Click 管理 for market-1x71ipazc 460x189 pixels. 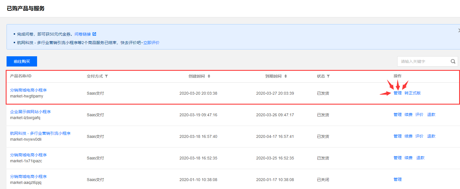click(398, 158)
